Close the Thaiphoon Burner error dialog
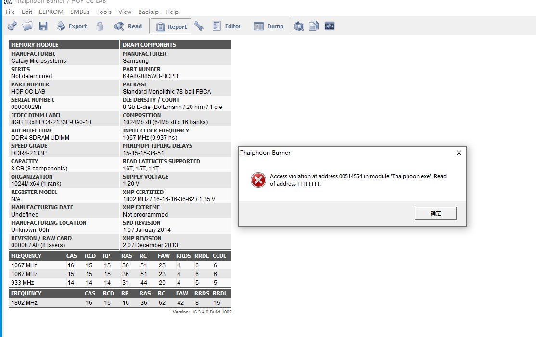The image size is (536, 337). point(459,153)
